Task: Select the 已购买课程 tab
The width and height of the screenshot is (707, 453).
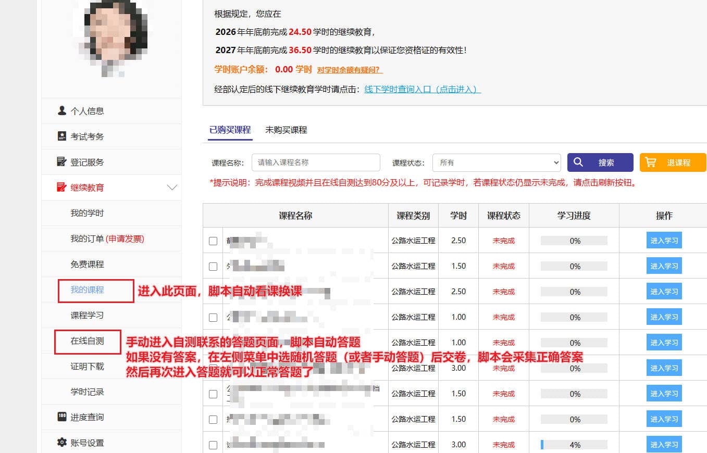Action: [230, 130]
